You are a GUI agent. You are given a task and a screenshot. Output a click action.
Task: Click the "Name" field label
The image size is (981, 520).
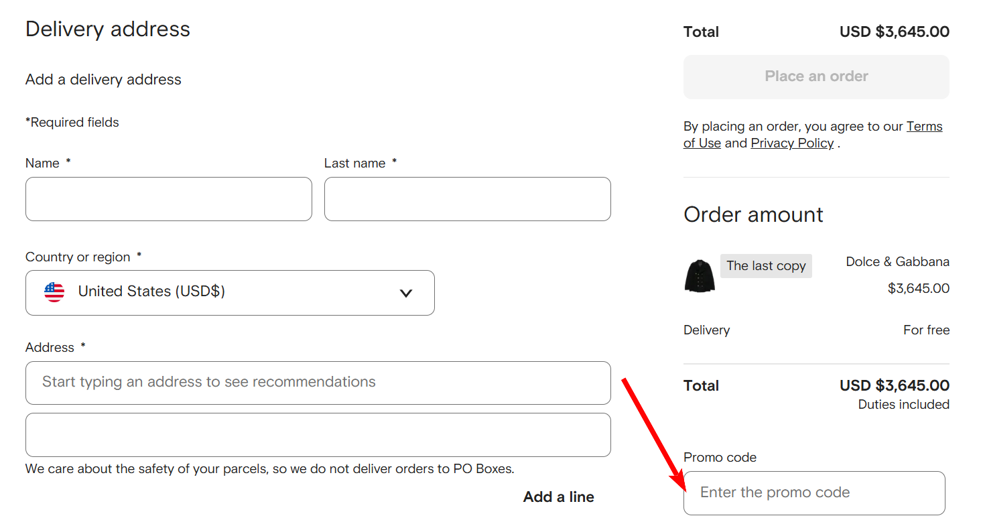(x=42, y=164)
